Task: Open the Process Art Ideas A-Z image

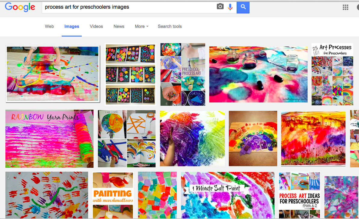Action: coord(299,195)
